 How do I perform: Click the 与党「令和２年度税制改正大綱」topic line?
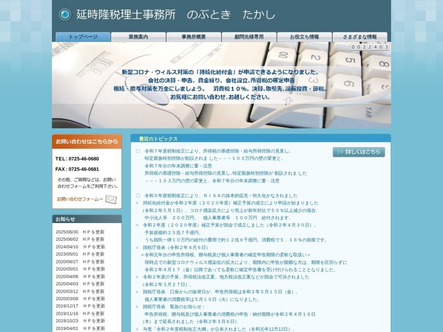coord(219,329)
